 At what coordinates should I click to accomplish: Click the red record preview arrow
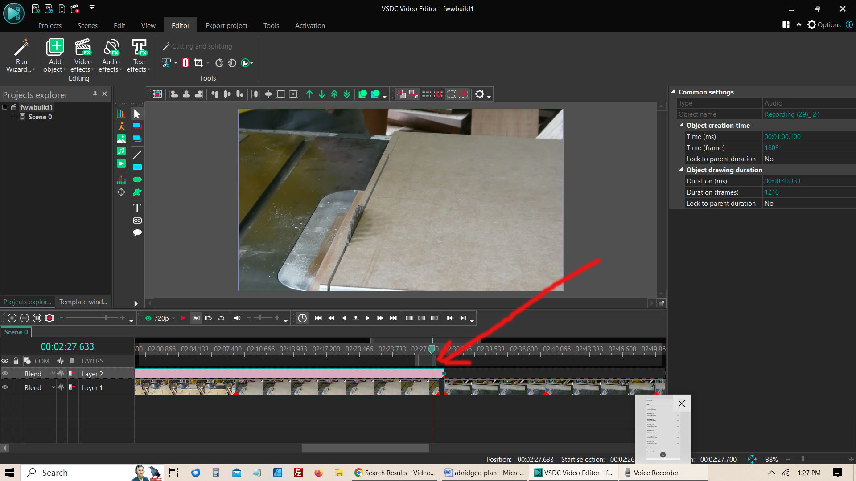(183, 318)
